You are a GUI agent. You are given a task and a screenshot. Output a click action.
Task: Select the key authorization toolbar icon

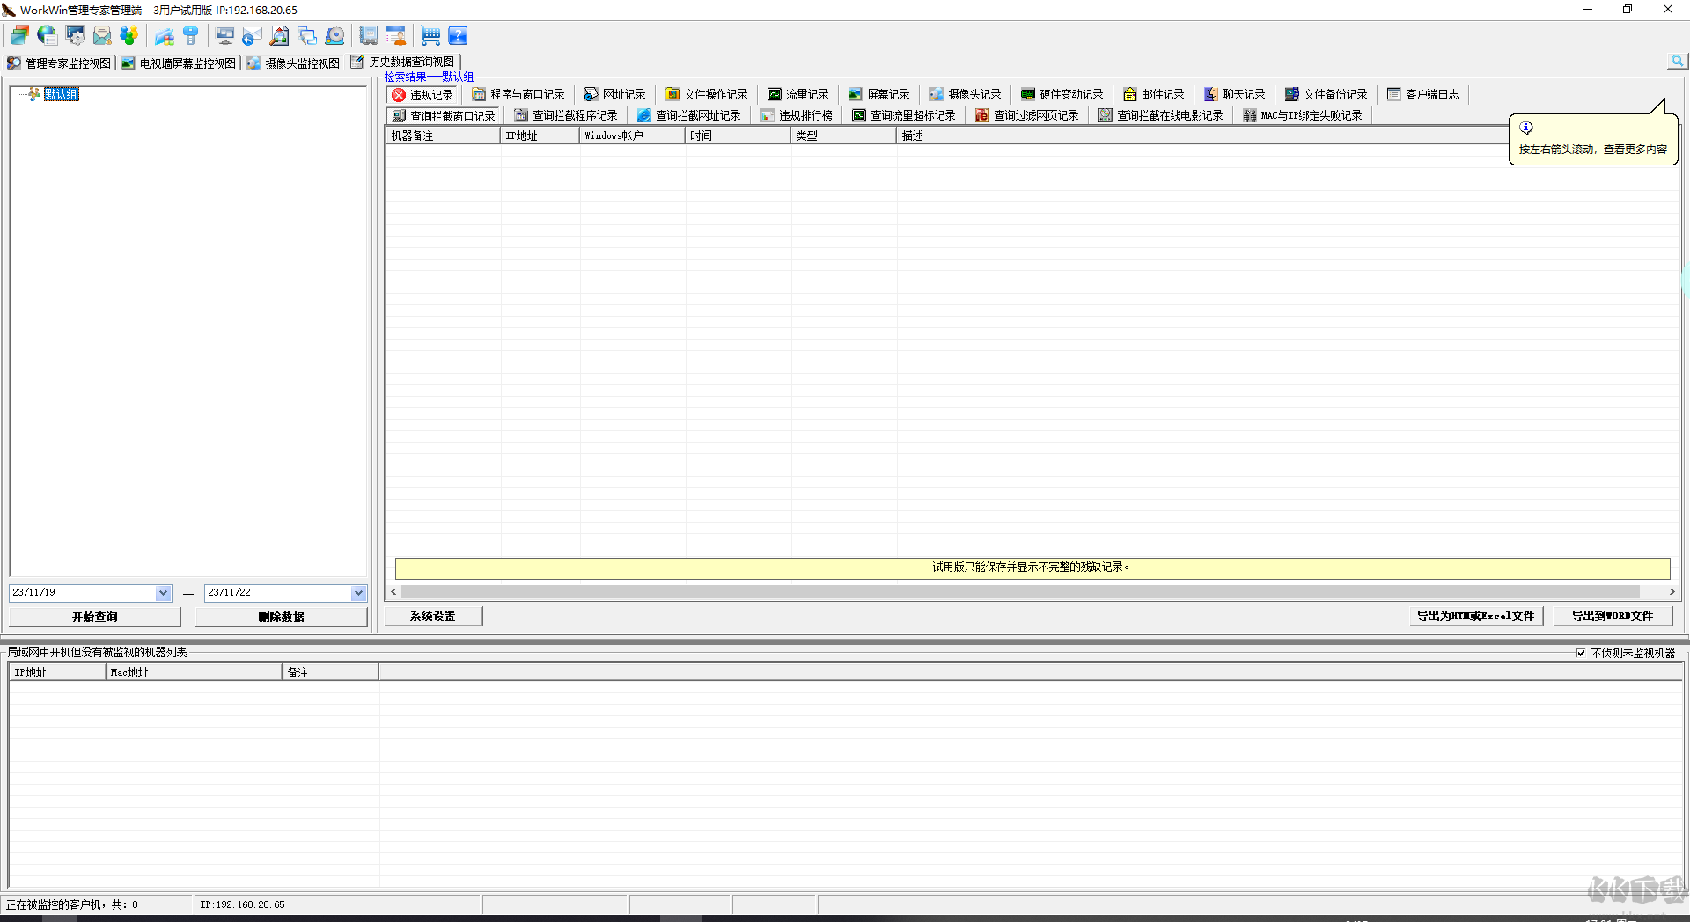pyautogui.click(x=191, y=35)
